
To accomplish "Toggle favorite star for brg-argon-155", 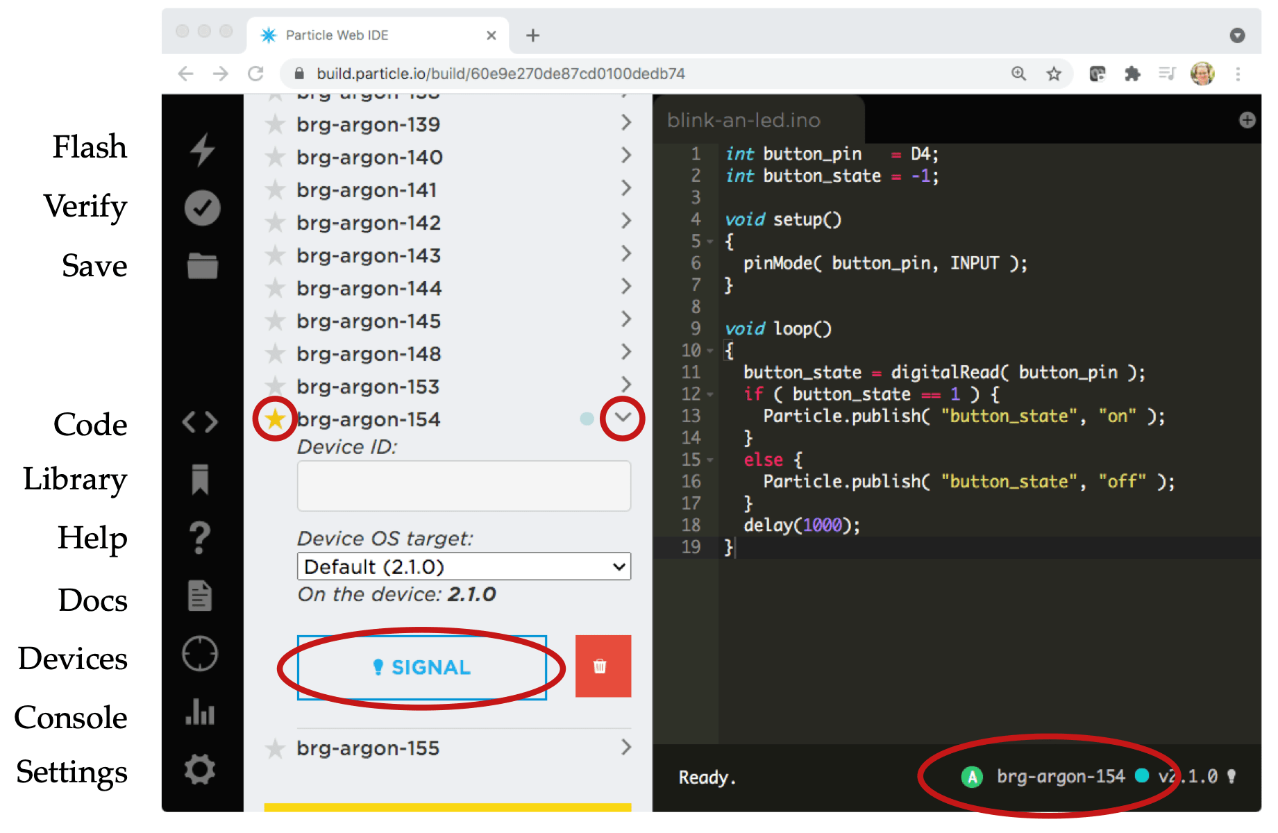I will click(276, 748).
